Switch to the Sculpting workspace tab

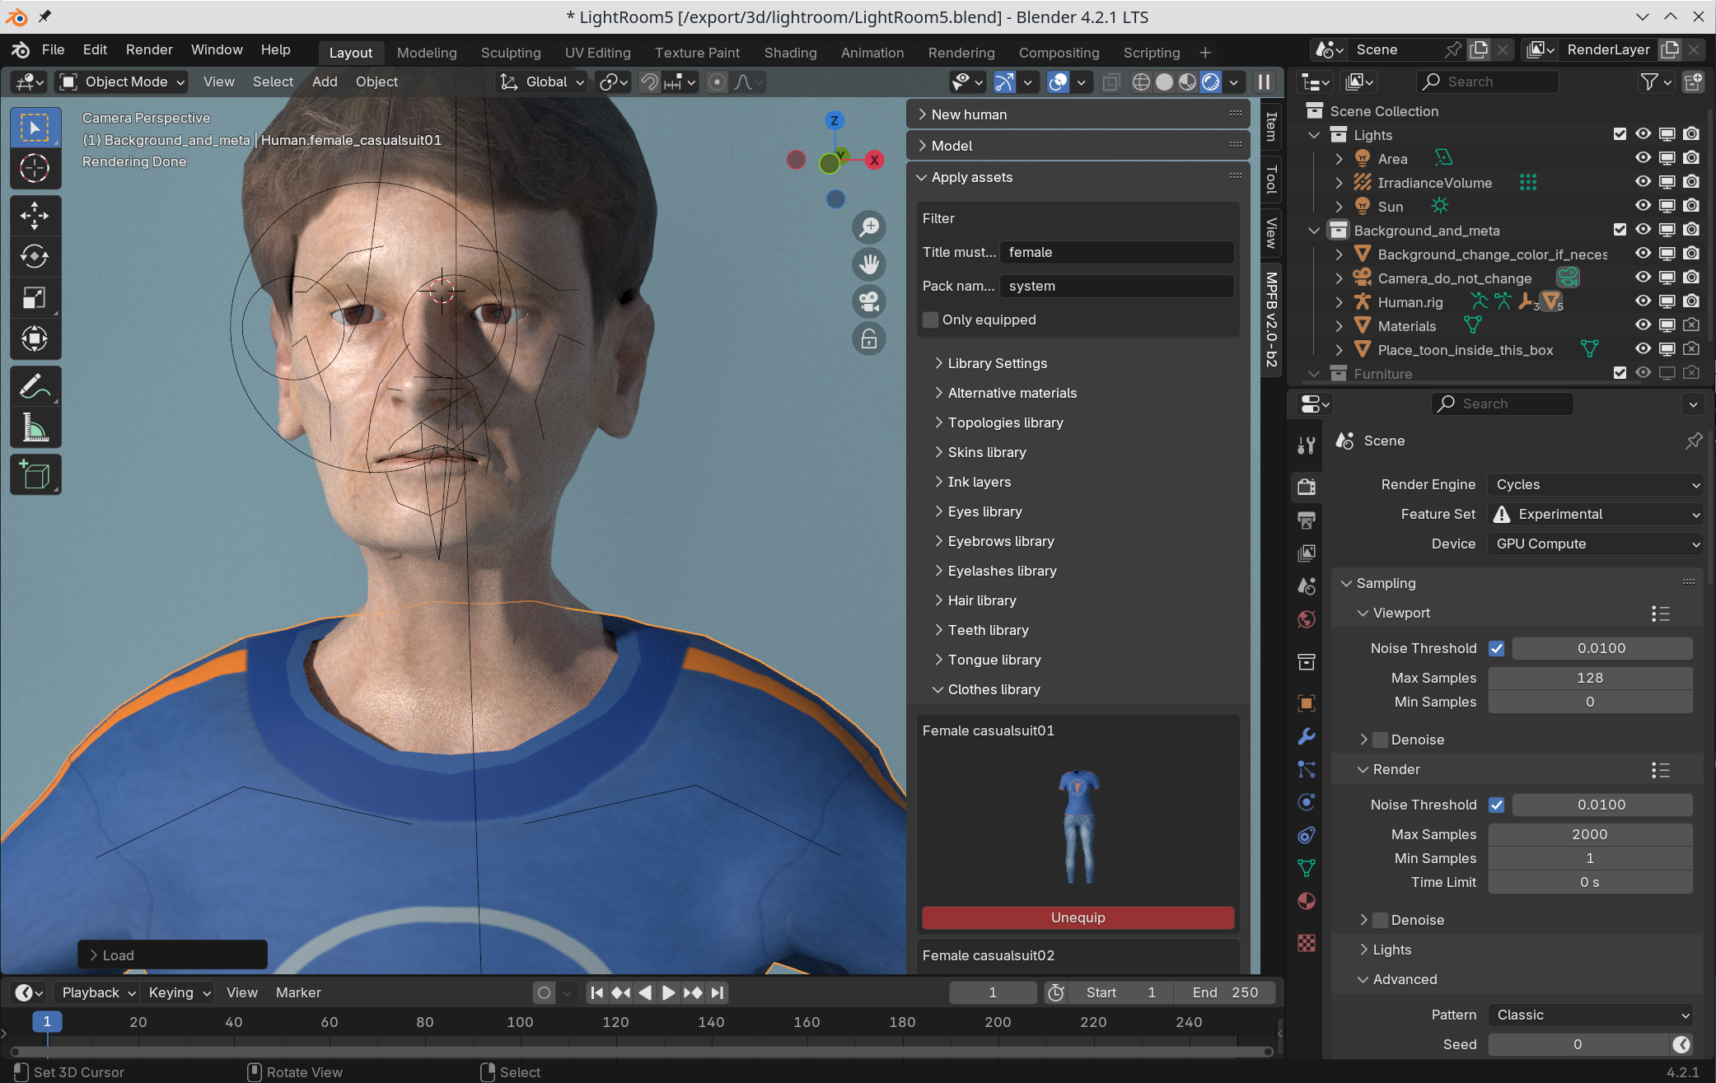[x=511, y=53]
